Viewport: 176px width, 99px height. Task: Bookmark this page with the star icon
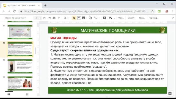pos(152,12)
